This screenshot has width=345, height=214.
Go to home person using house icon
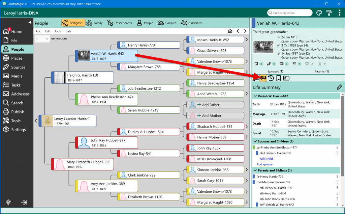tap(230, 31)
